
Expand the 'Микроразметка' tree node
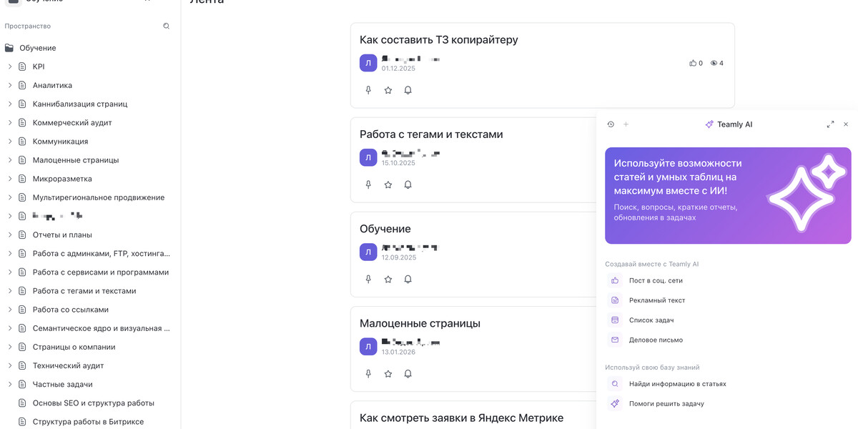(10, 179)
